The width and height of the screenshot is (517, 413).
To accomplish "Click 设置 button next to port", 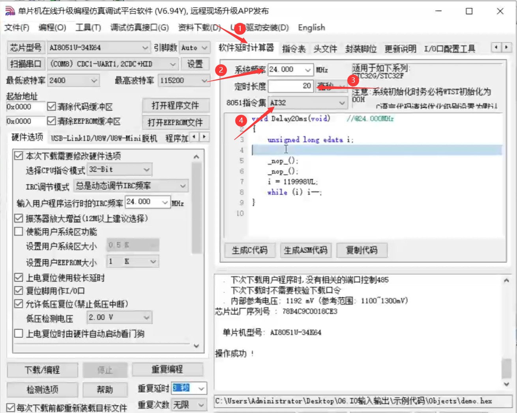I will (195, 64).
